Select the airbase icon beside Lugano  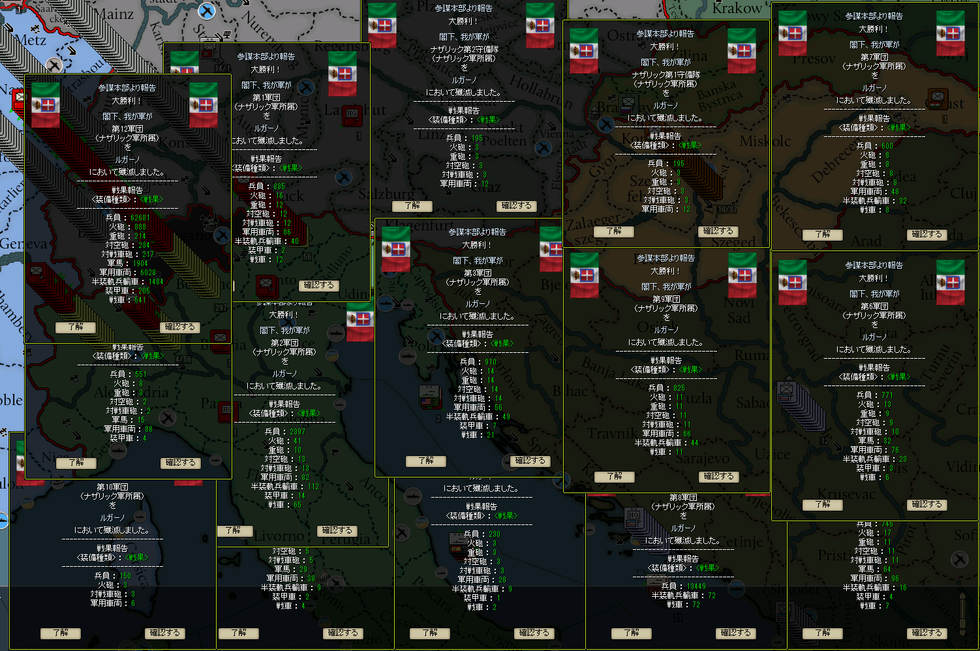222,235
